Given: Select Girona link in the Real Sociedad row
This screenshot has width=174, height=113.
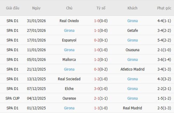Looking at the screenshot, I should pyautogui.click(x=133, y=79).
